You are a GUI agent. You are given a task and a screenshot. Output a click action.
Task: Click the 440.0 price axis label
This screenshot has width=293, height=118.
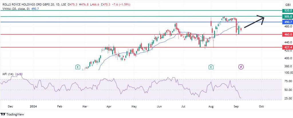[x=288, y=42]
